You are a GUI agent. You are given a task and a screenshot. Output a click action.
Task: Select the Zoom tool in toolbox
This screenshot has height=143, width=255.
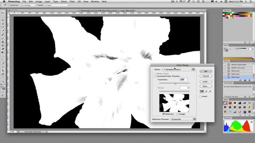click(3, 81)
